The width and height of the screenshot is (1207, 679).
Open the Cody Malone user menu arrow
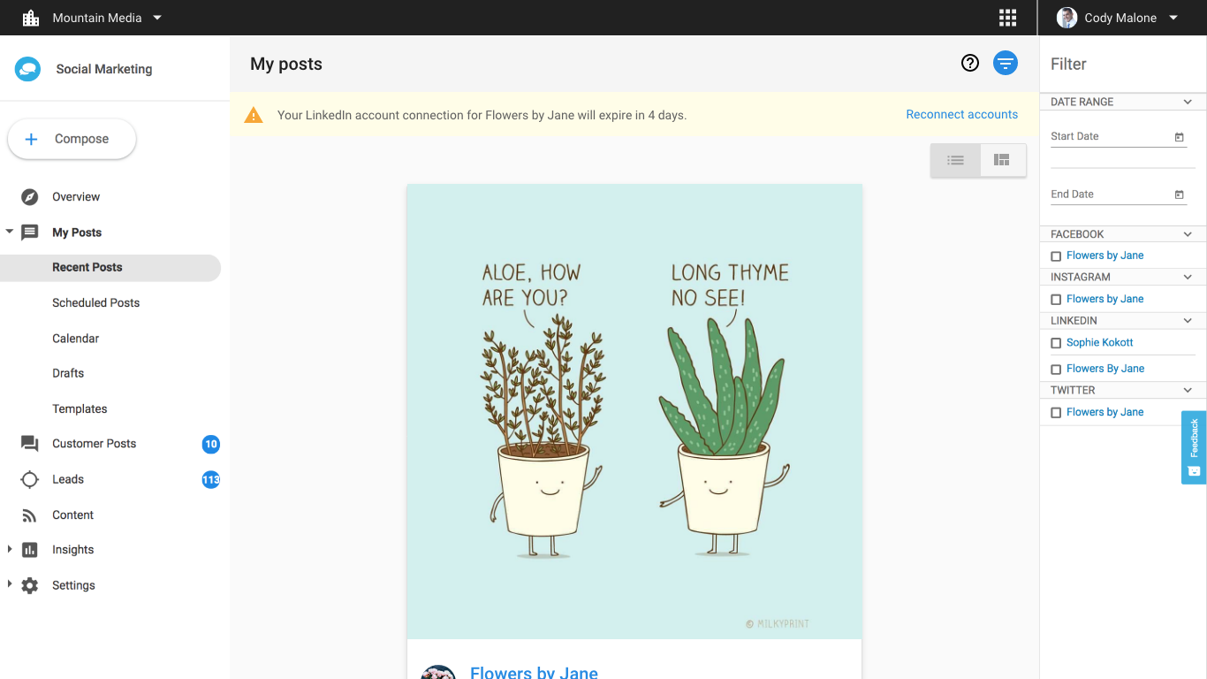point(1173,18)
